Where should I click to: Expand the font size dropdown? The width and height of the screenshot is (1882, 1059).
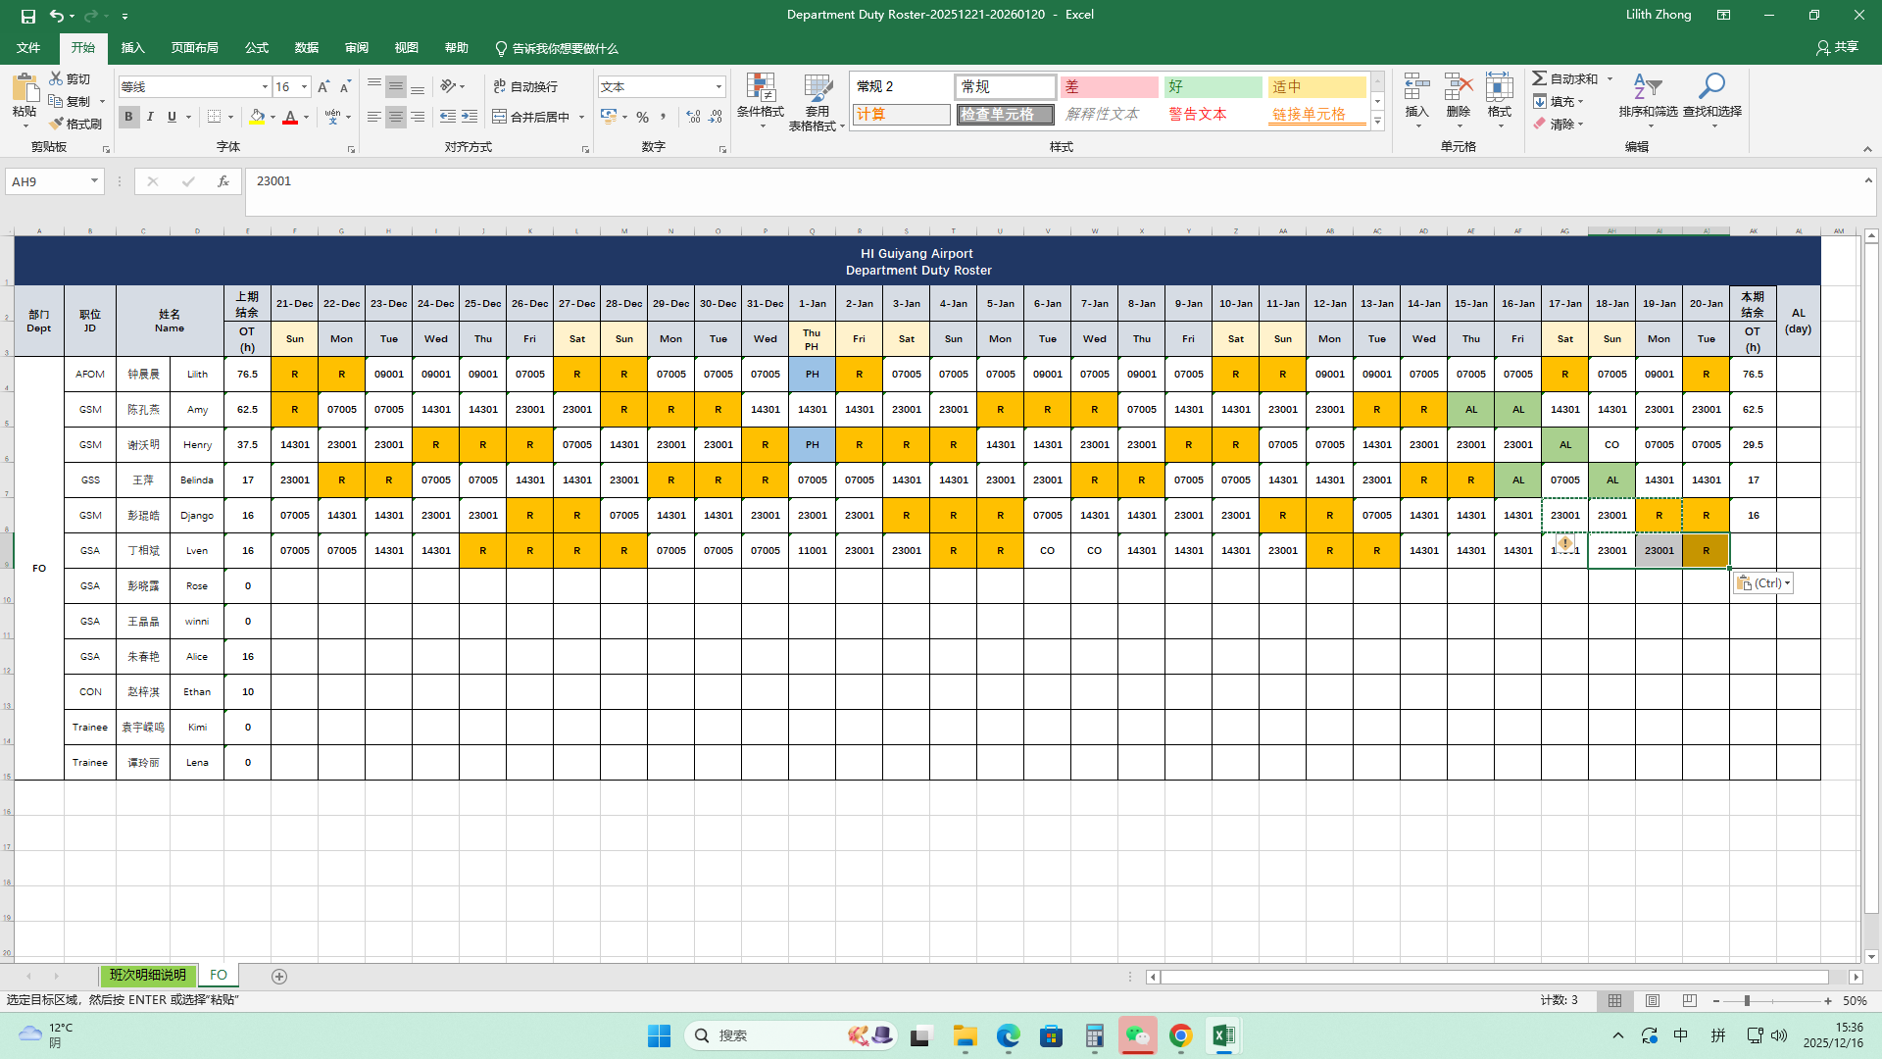304,87
